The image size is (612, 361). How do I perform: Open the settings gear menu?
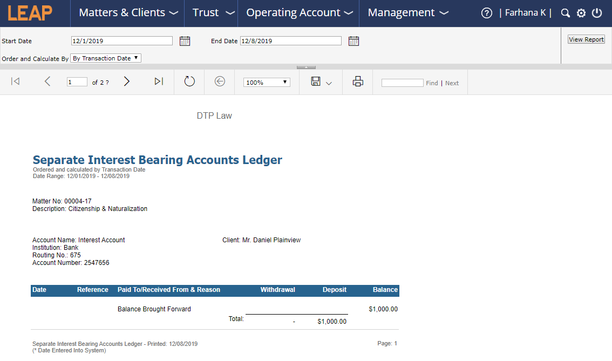pos(581,12)
